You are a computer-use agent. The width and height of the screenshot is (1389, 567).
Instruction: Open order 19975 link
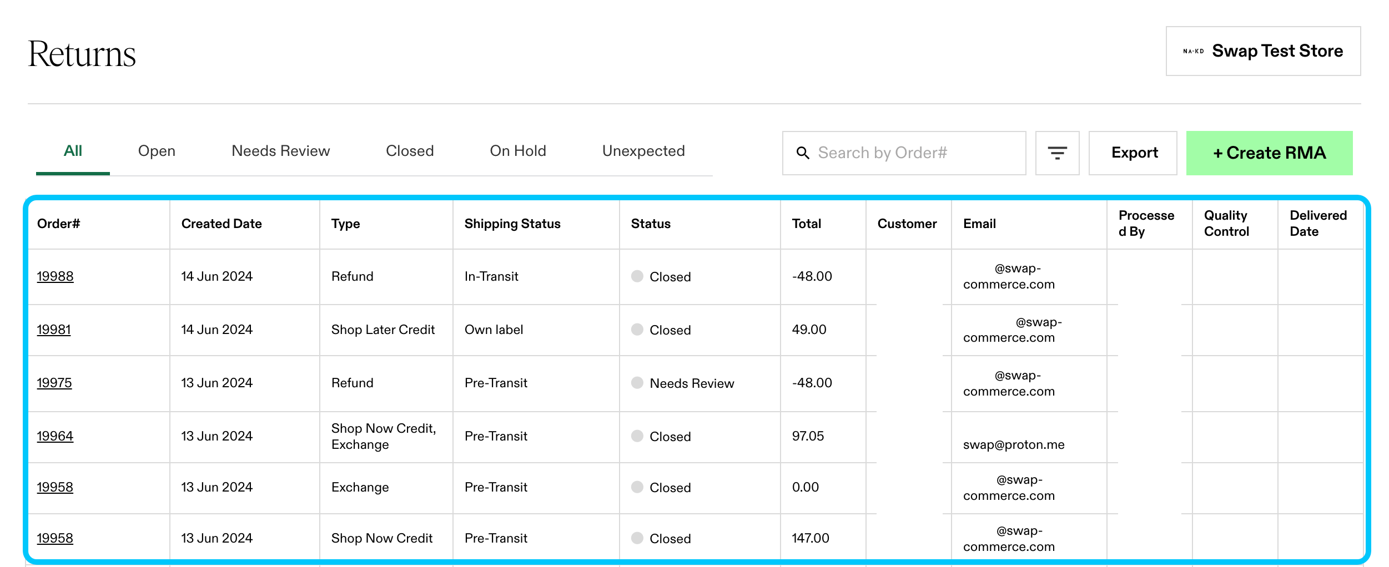[54, 383]
